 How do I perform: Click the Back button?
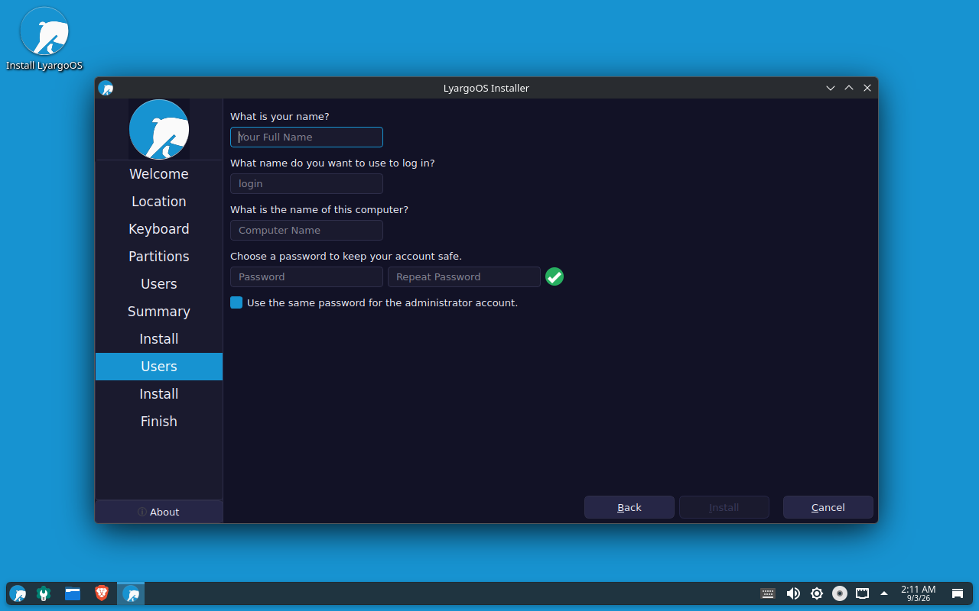pyautogui.click(x=629, y=507)
